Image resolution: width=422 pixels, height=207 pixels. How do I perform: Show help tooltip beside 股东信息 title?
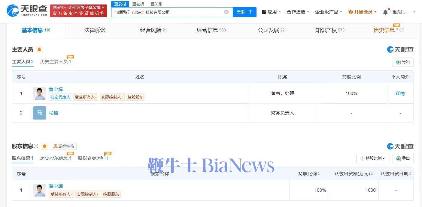(36, 146)
